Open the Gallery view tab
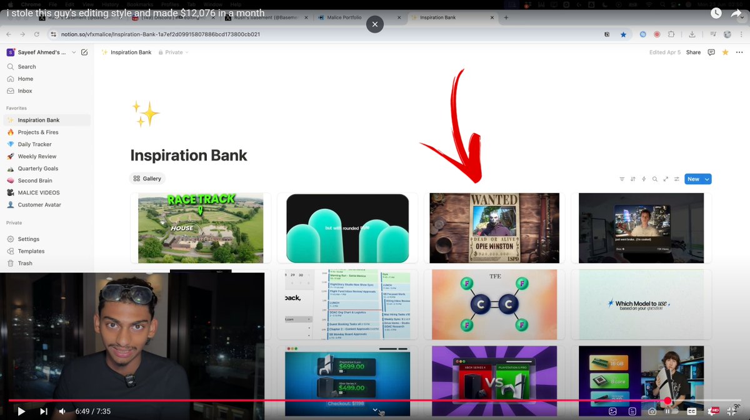 point(147,178)
